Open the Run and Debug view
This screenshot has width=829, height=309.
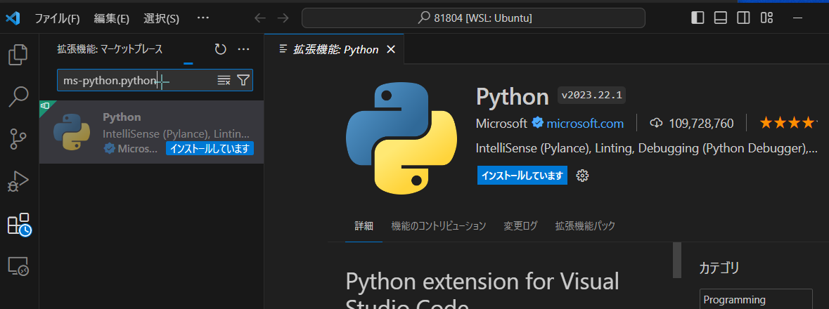pyautogui.click(x=18, y=182)
